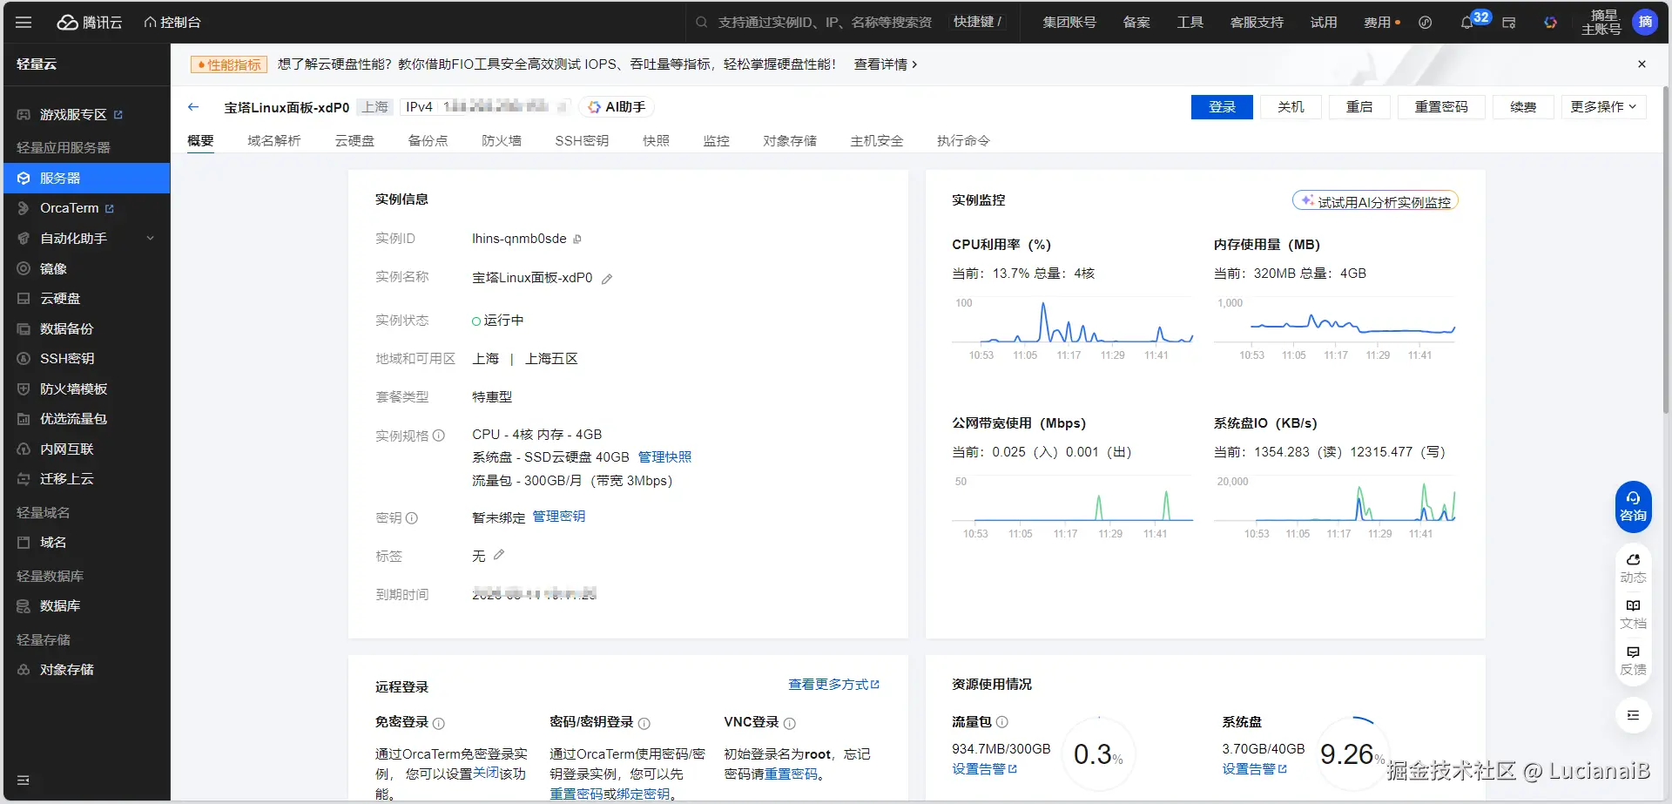Open 云硬盘 in the left sidebar
Image resolution: width=1672 pixels, height=804 pixels.
point(60,299)
